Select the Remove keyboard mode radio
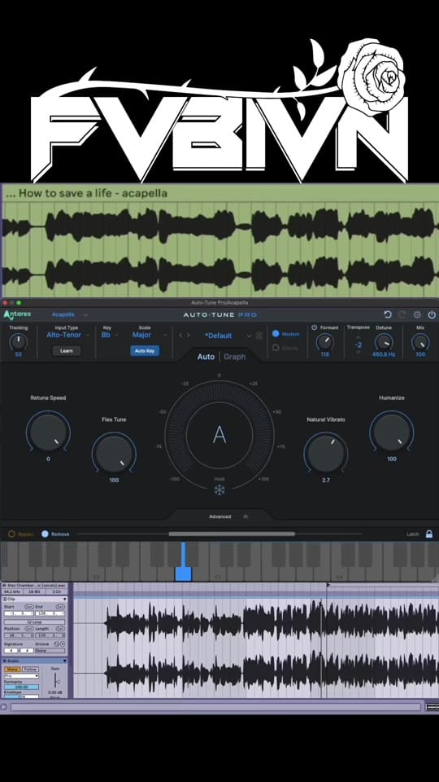 point(46,534)
